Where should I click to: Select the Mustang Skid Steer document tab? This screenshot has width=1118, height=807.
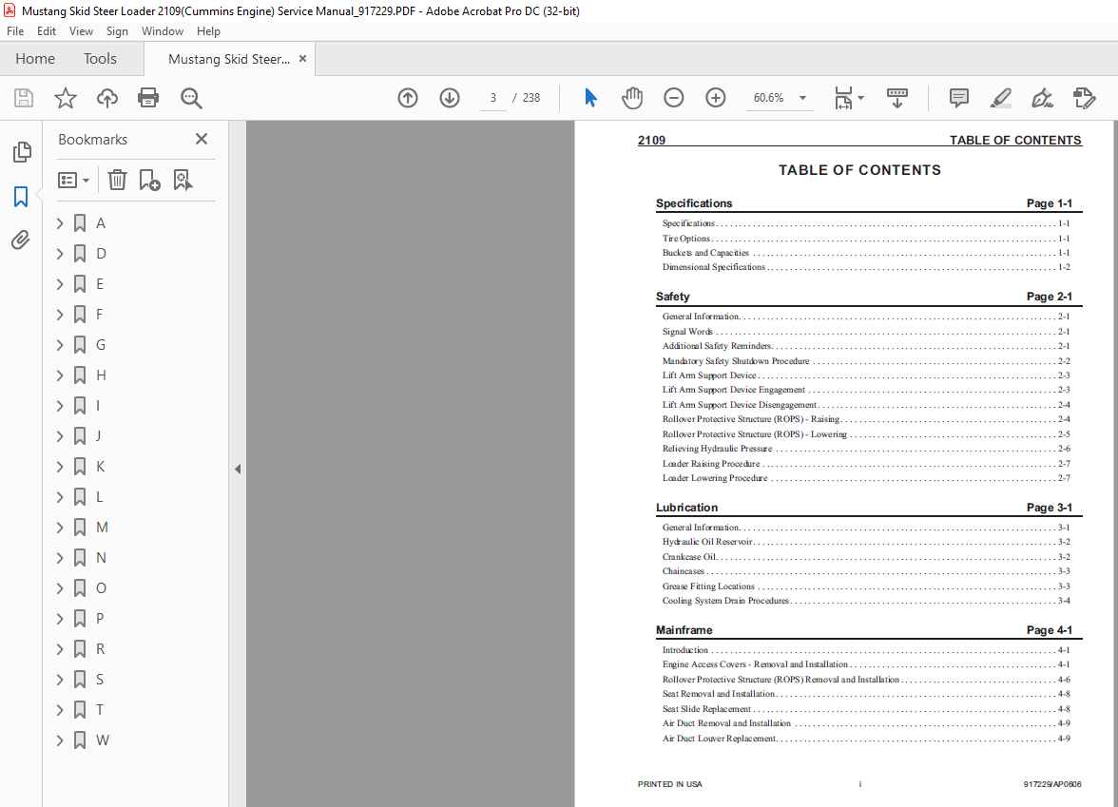point(229,59)
